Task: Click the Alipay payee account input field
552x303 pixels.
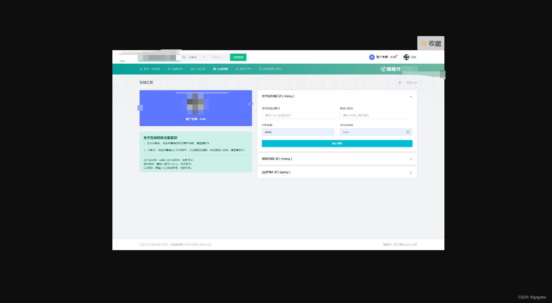Action: [298, 115]
